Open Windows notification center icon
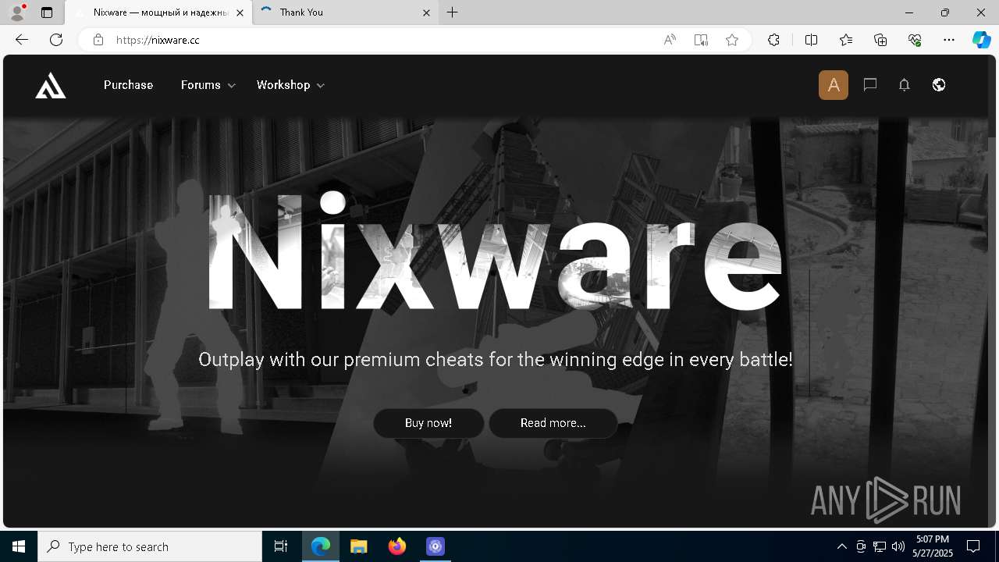This screenshot has width=999, height=562. (x=973, y=546)
